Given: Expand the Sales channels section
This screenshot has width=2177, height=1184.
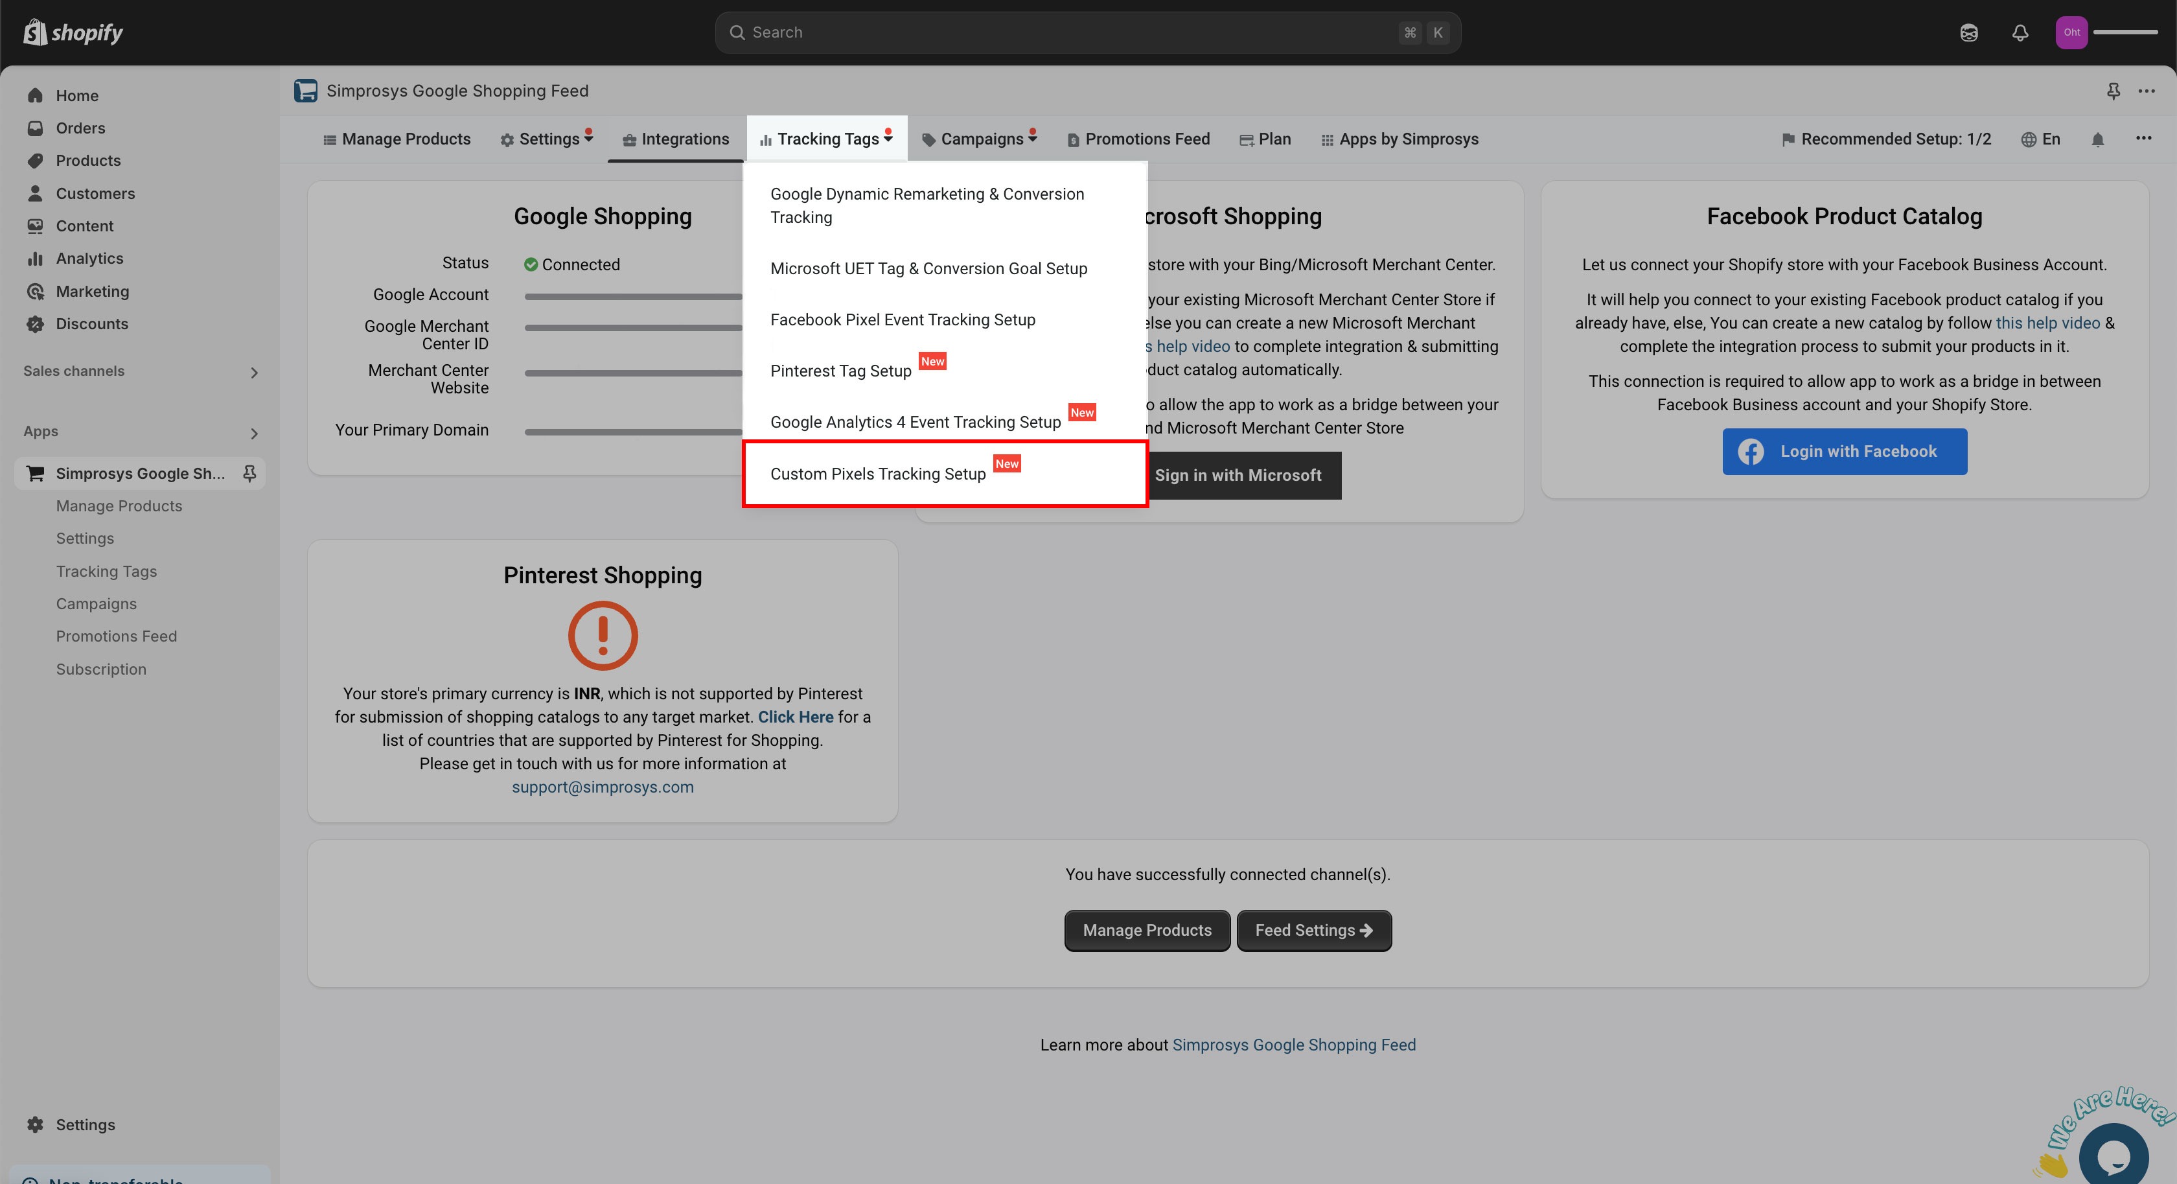Looking at the screenshot, I should pyautogui.click(x=253, y=372).
